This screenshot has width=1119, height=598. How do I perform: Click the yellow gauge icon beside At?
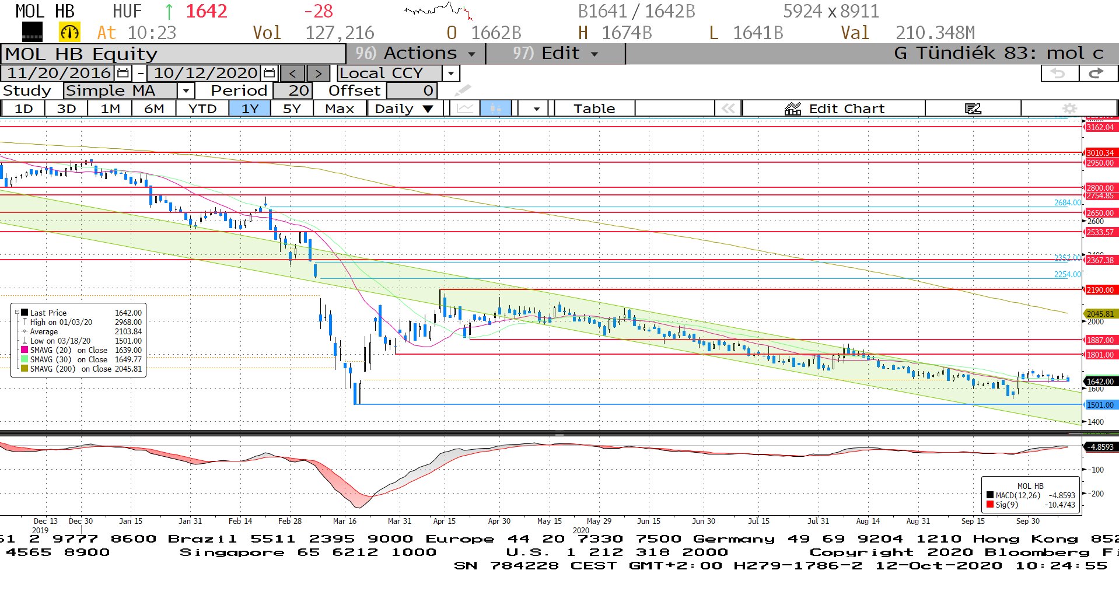tap(69, 33)
